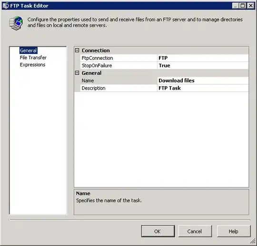Select the Description property label
This screenshot has width=257, height=246.
pyautogui.click(x=119, y=88)
